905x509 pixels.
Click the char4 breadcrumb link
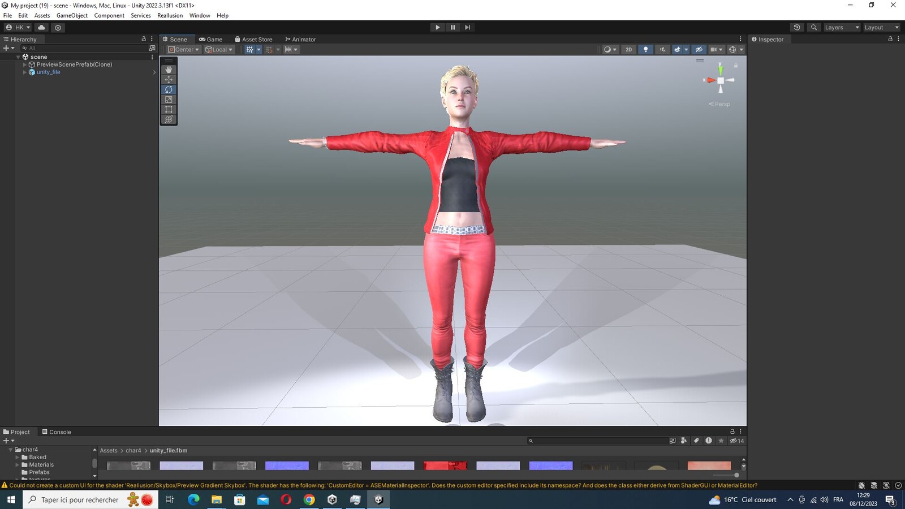pos(133,451)
